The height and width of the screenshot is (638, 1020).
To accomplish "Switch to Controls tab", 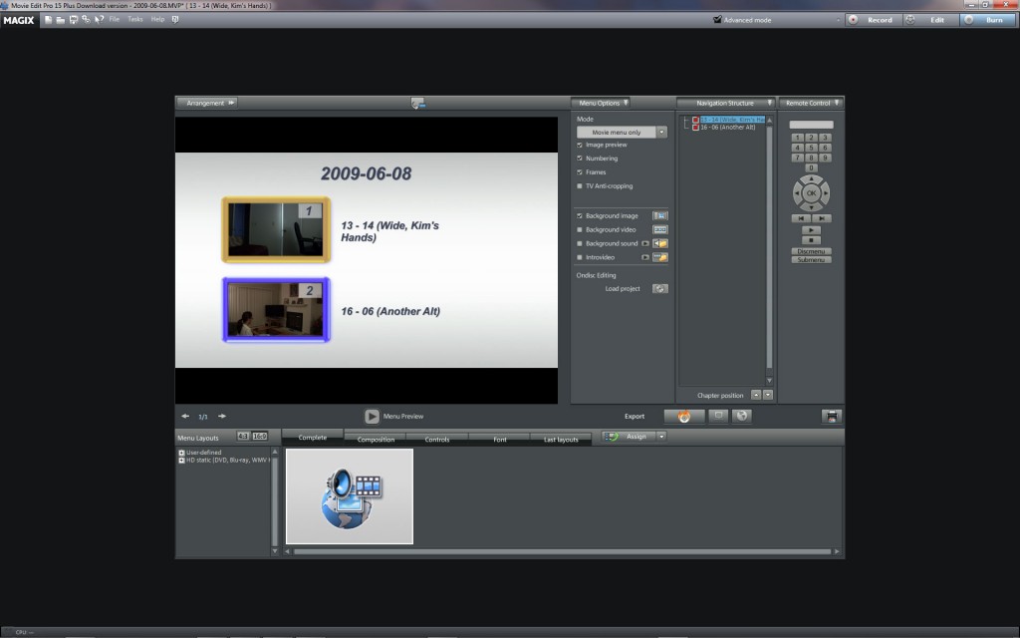I will 437,439.
